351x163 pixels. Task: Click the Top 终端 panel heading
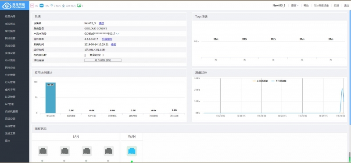tap(201, 17)
